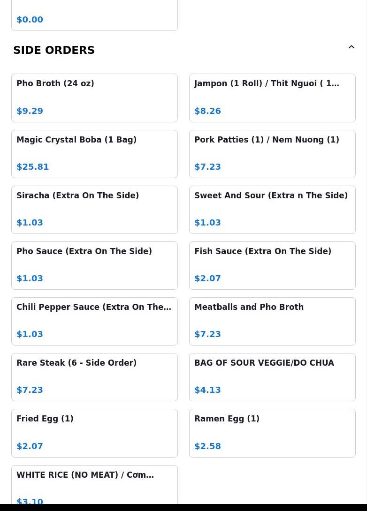This screenshot has height=511, width=367.
Task: Click the $25.81 price on the boba card
Action: click(x=33, y=167)
